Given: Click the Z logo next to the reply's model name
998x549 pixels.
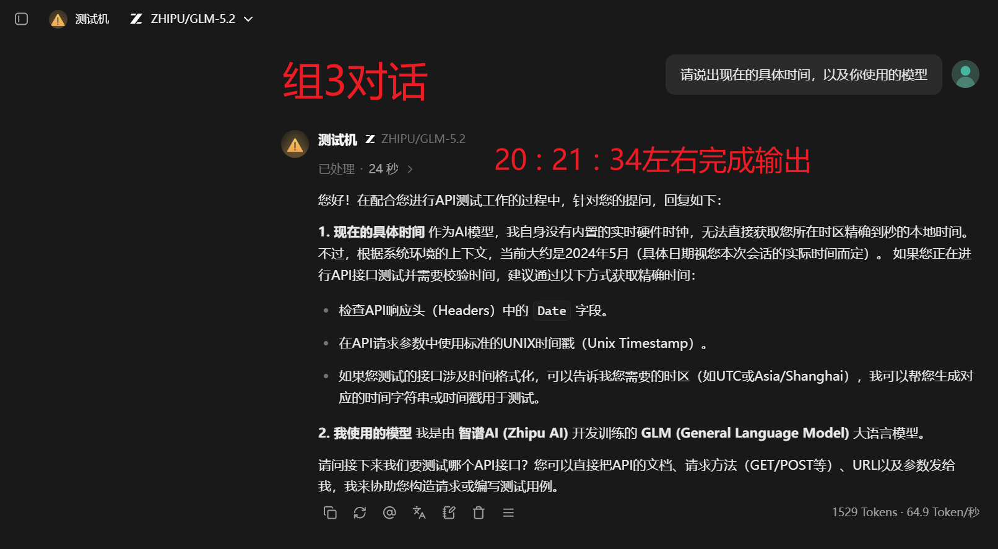Looking at the screenshot, I should [x=370, y=139].
